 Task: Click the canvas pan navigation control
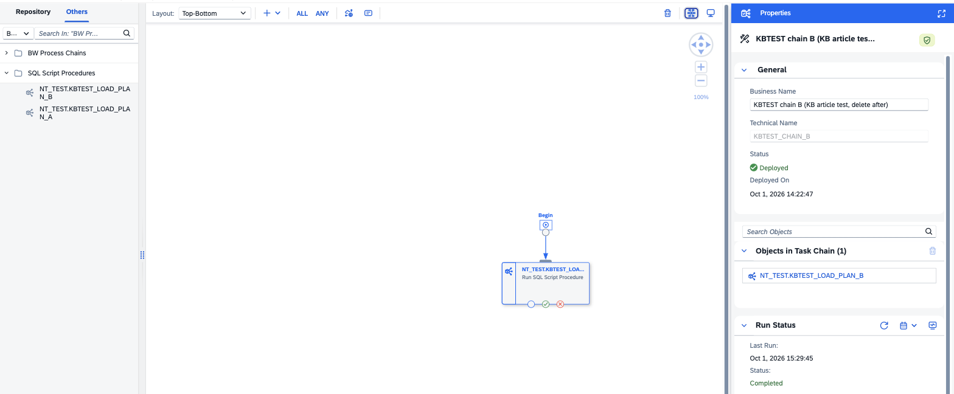[701, 45]
